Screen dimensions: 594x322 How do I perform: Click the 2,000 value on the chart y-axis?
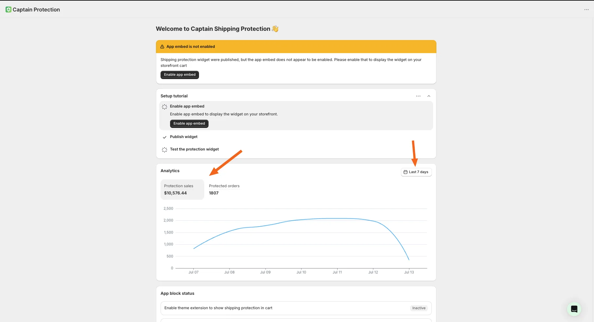(168, 220)
